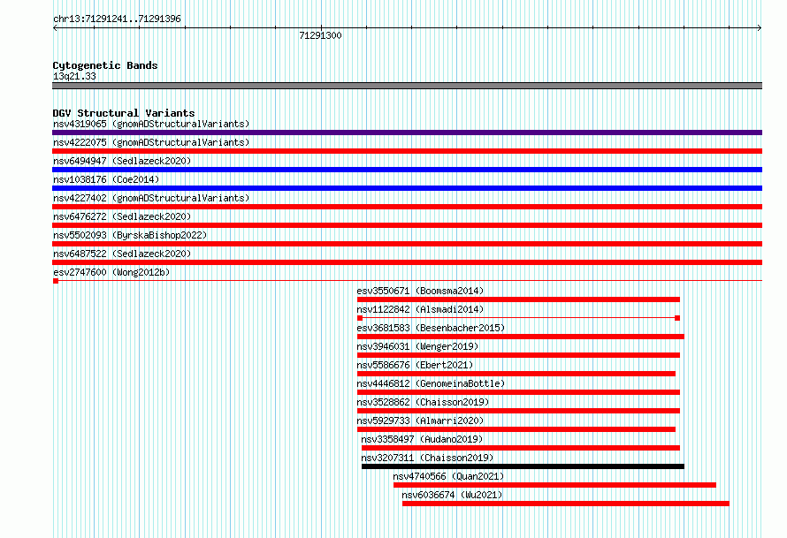Select the black nsv3207311 variant bar
The width and height of the screenshot is (787, 538).
523,466
